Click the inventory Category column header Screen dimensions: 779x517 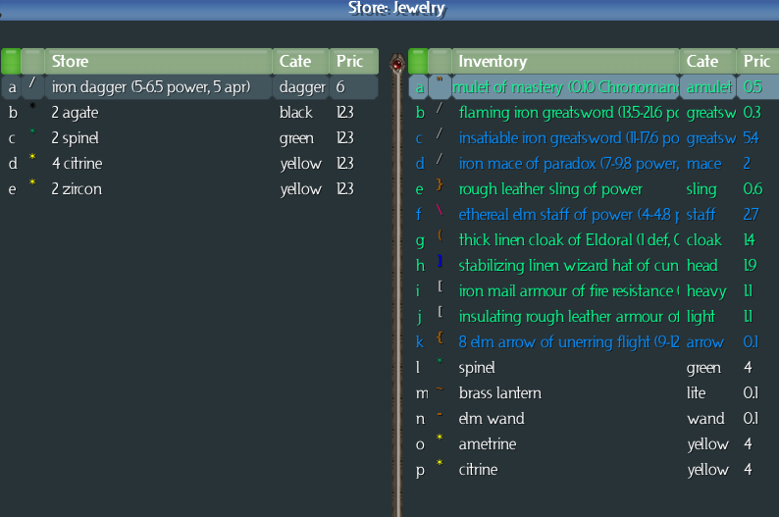pyautogui.click(x=707, y=62)
